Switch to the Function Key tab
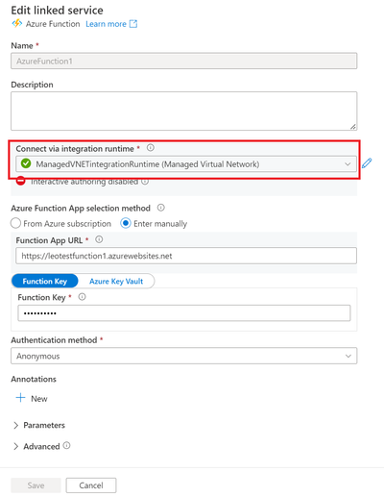The image size is (384, 497). coord(45,281)
